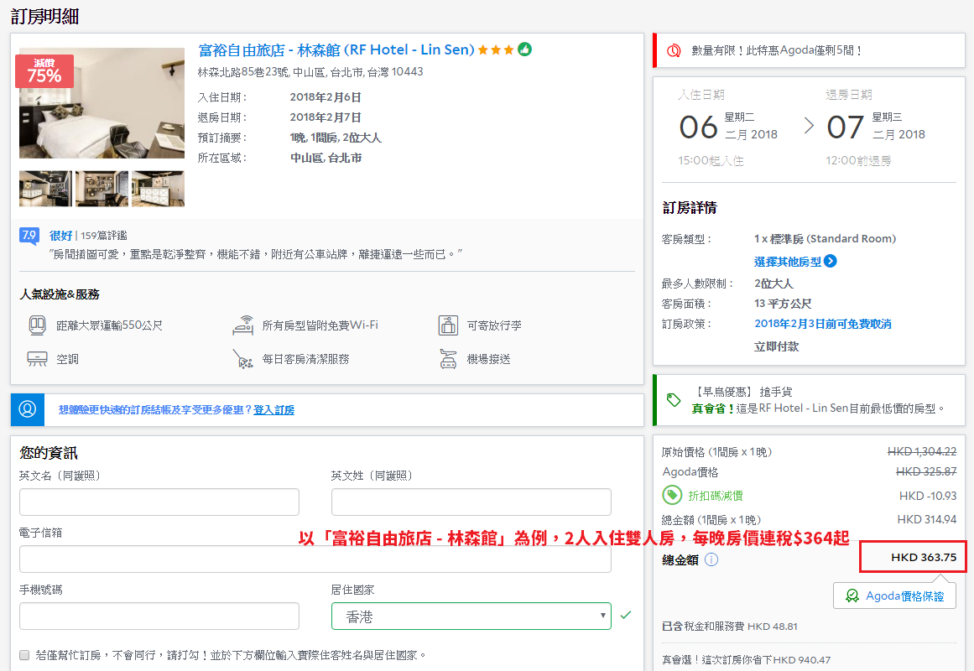
Task: Click the daily housekeeping icon
Action: click(x=243, y=358)
